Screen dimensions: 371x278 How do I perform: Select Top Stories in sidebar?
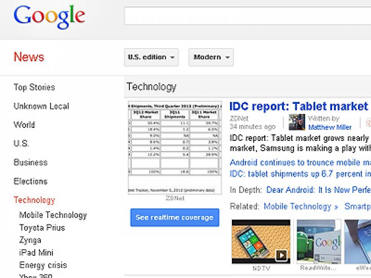[34, 87]
